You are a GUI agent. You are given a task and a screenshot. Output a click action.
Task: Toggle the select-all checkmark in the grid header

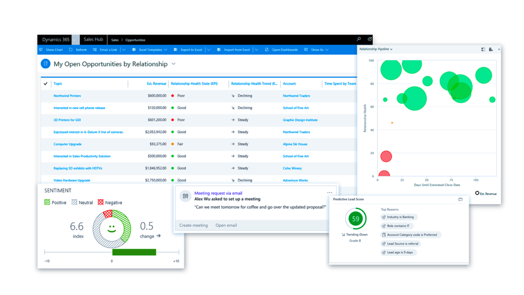[x=46, y=83]
